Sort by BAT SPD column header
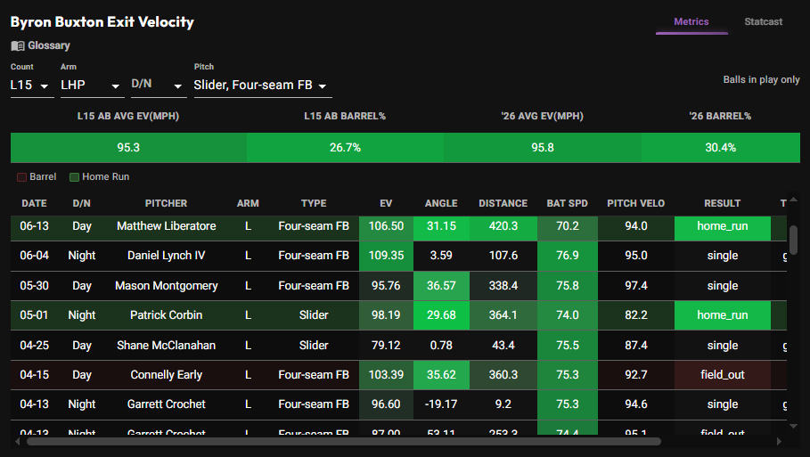This screenshot has width=810, height=457. (x=568, y=203)
